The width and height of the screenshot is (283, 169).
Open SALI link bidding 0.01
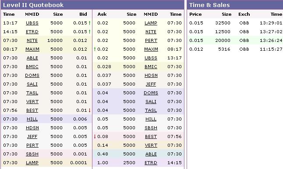point(32,84)
